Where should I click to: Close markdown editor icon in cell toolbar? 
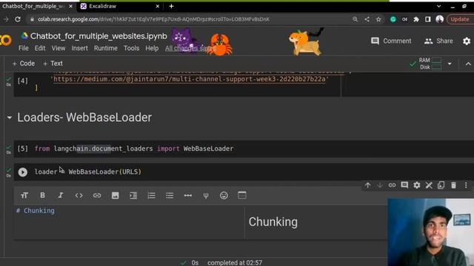click(x=429, y=185)
